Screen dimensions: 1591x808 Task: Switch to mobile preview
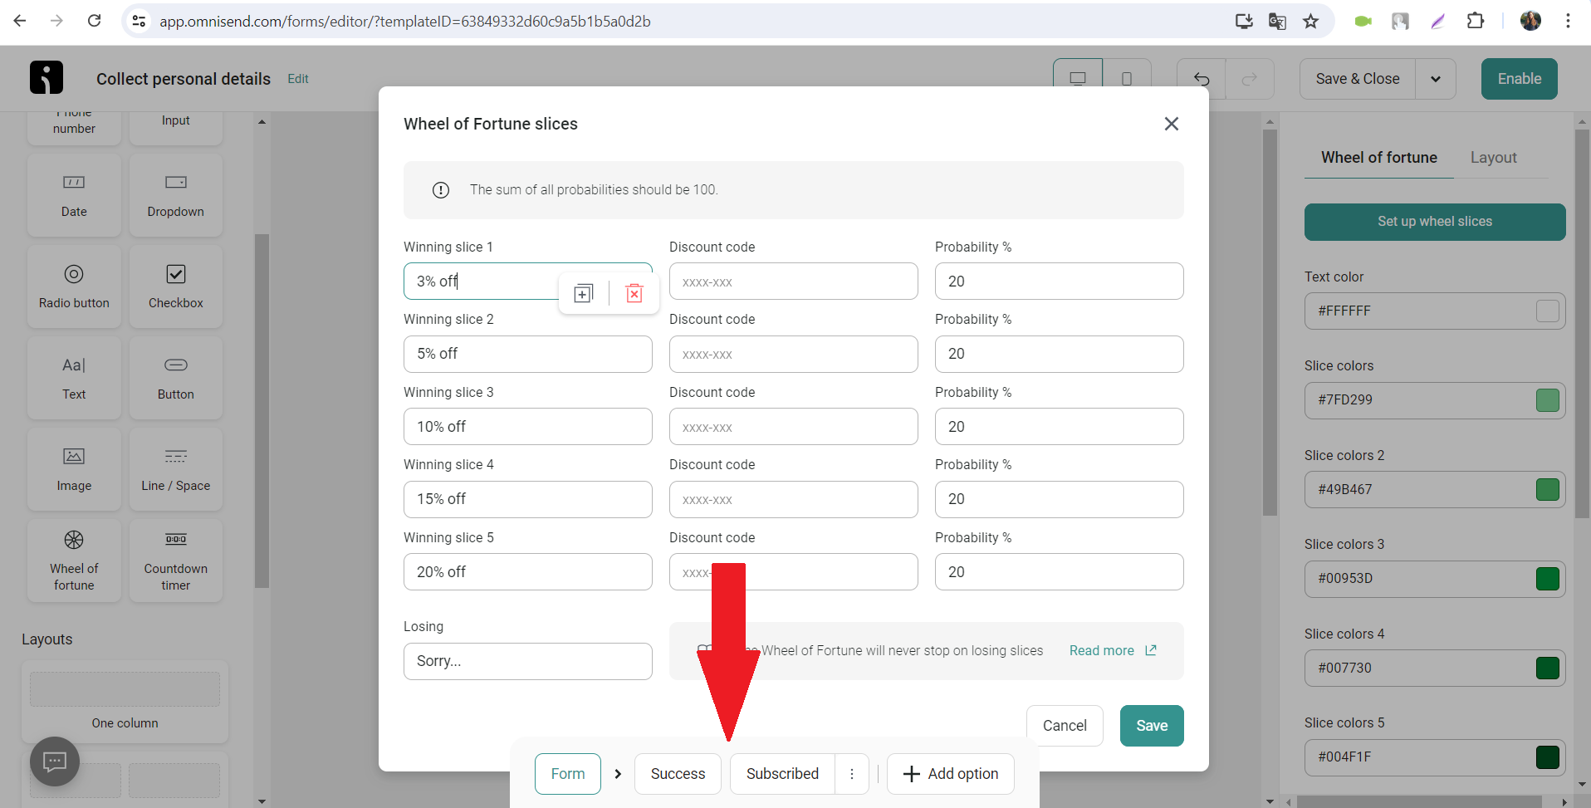point(1127,79)
